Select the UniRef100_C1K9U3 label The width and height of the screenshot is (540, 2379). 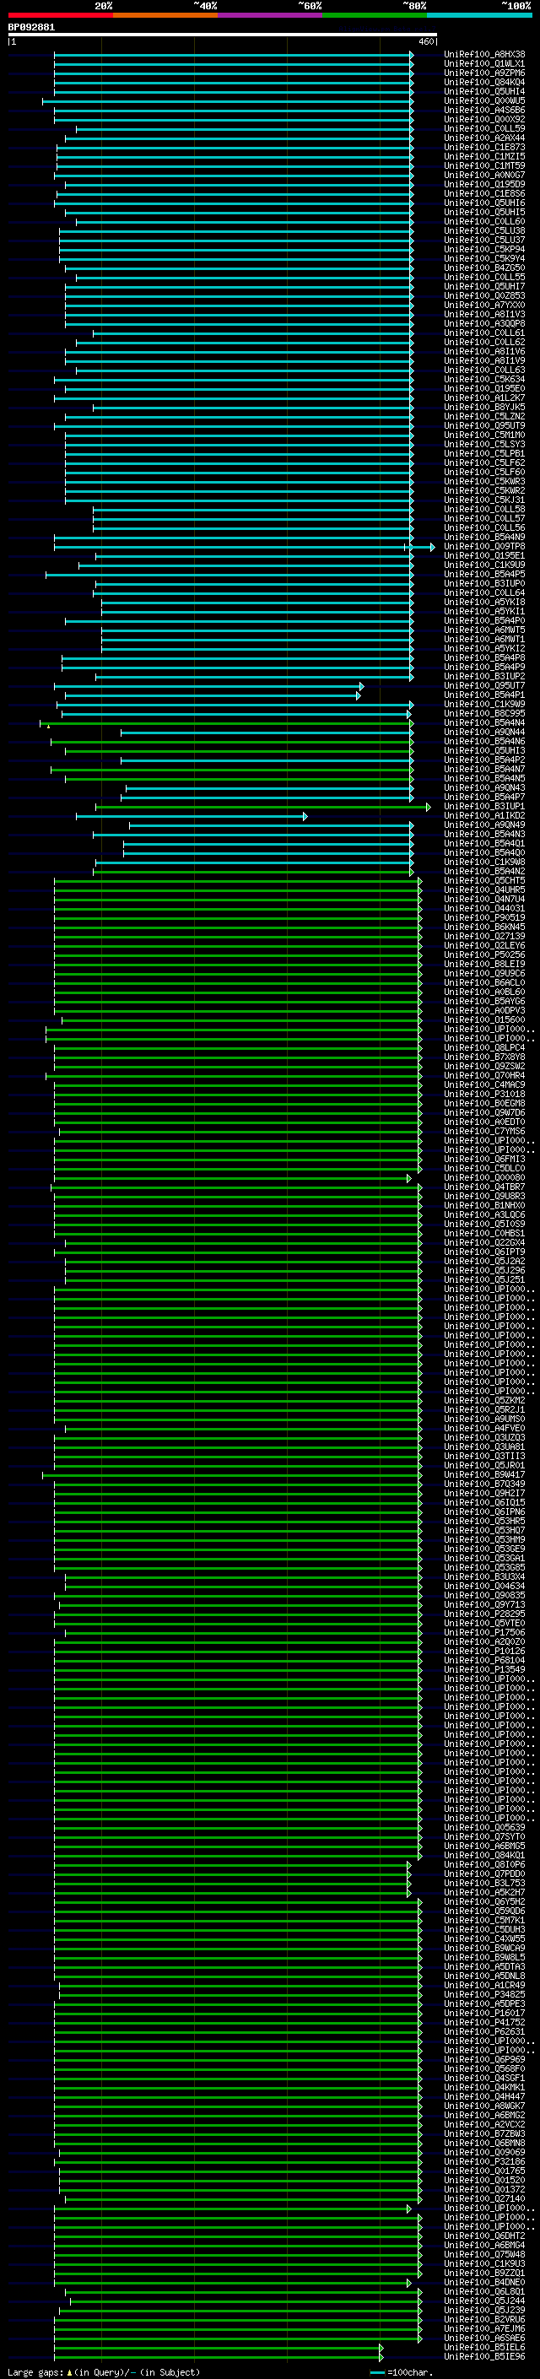point(483,2263)
